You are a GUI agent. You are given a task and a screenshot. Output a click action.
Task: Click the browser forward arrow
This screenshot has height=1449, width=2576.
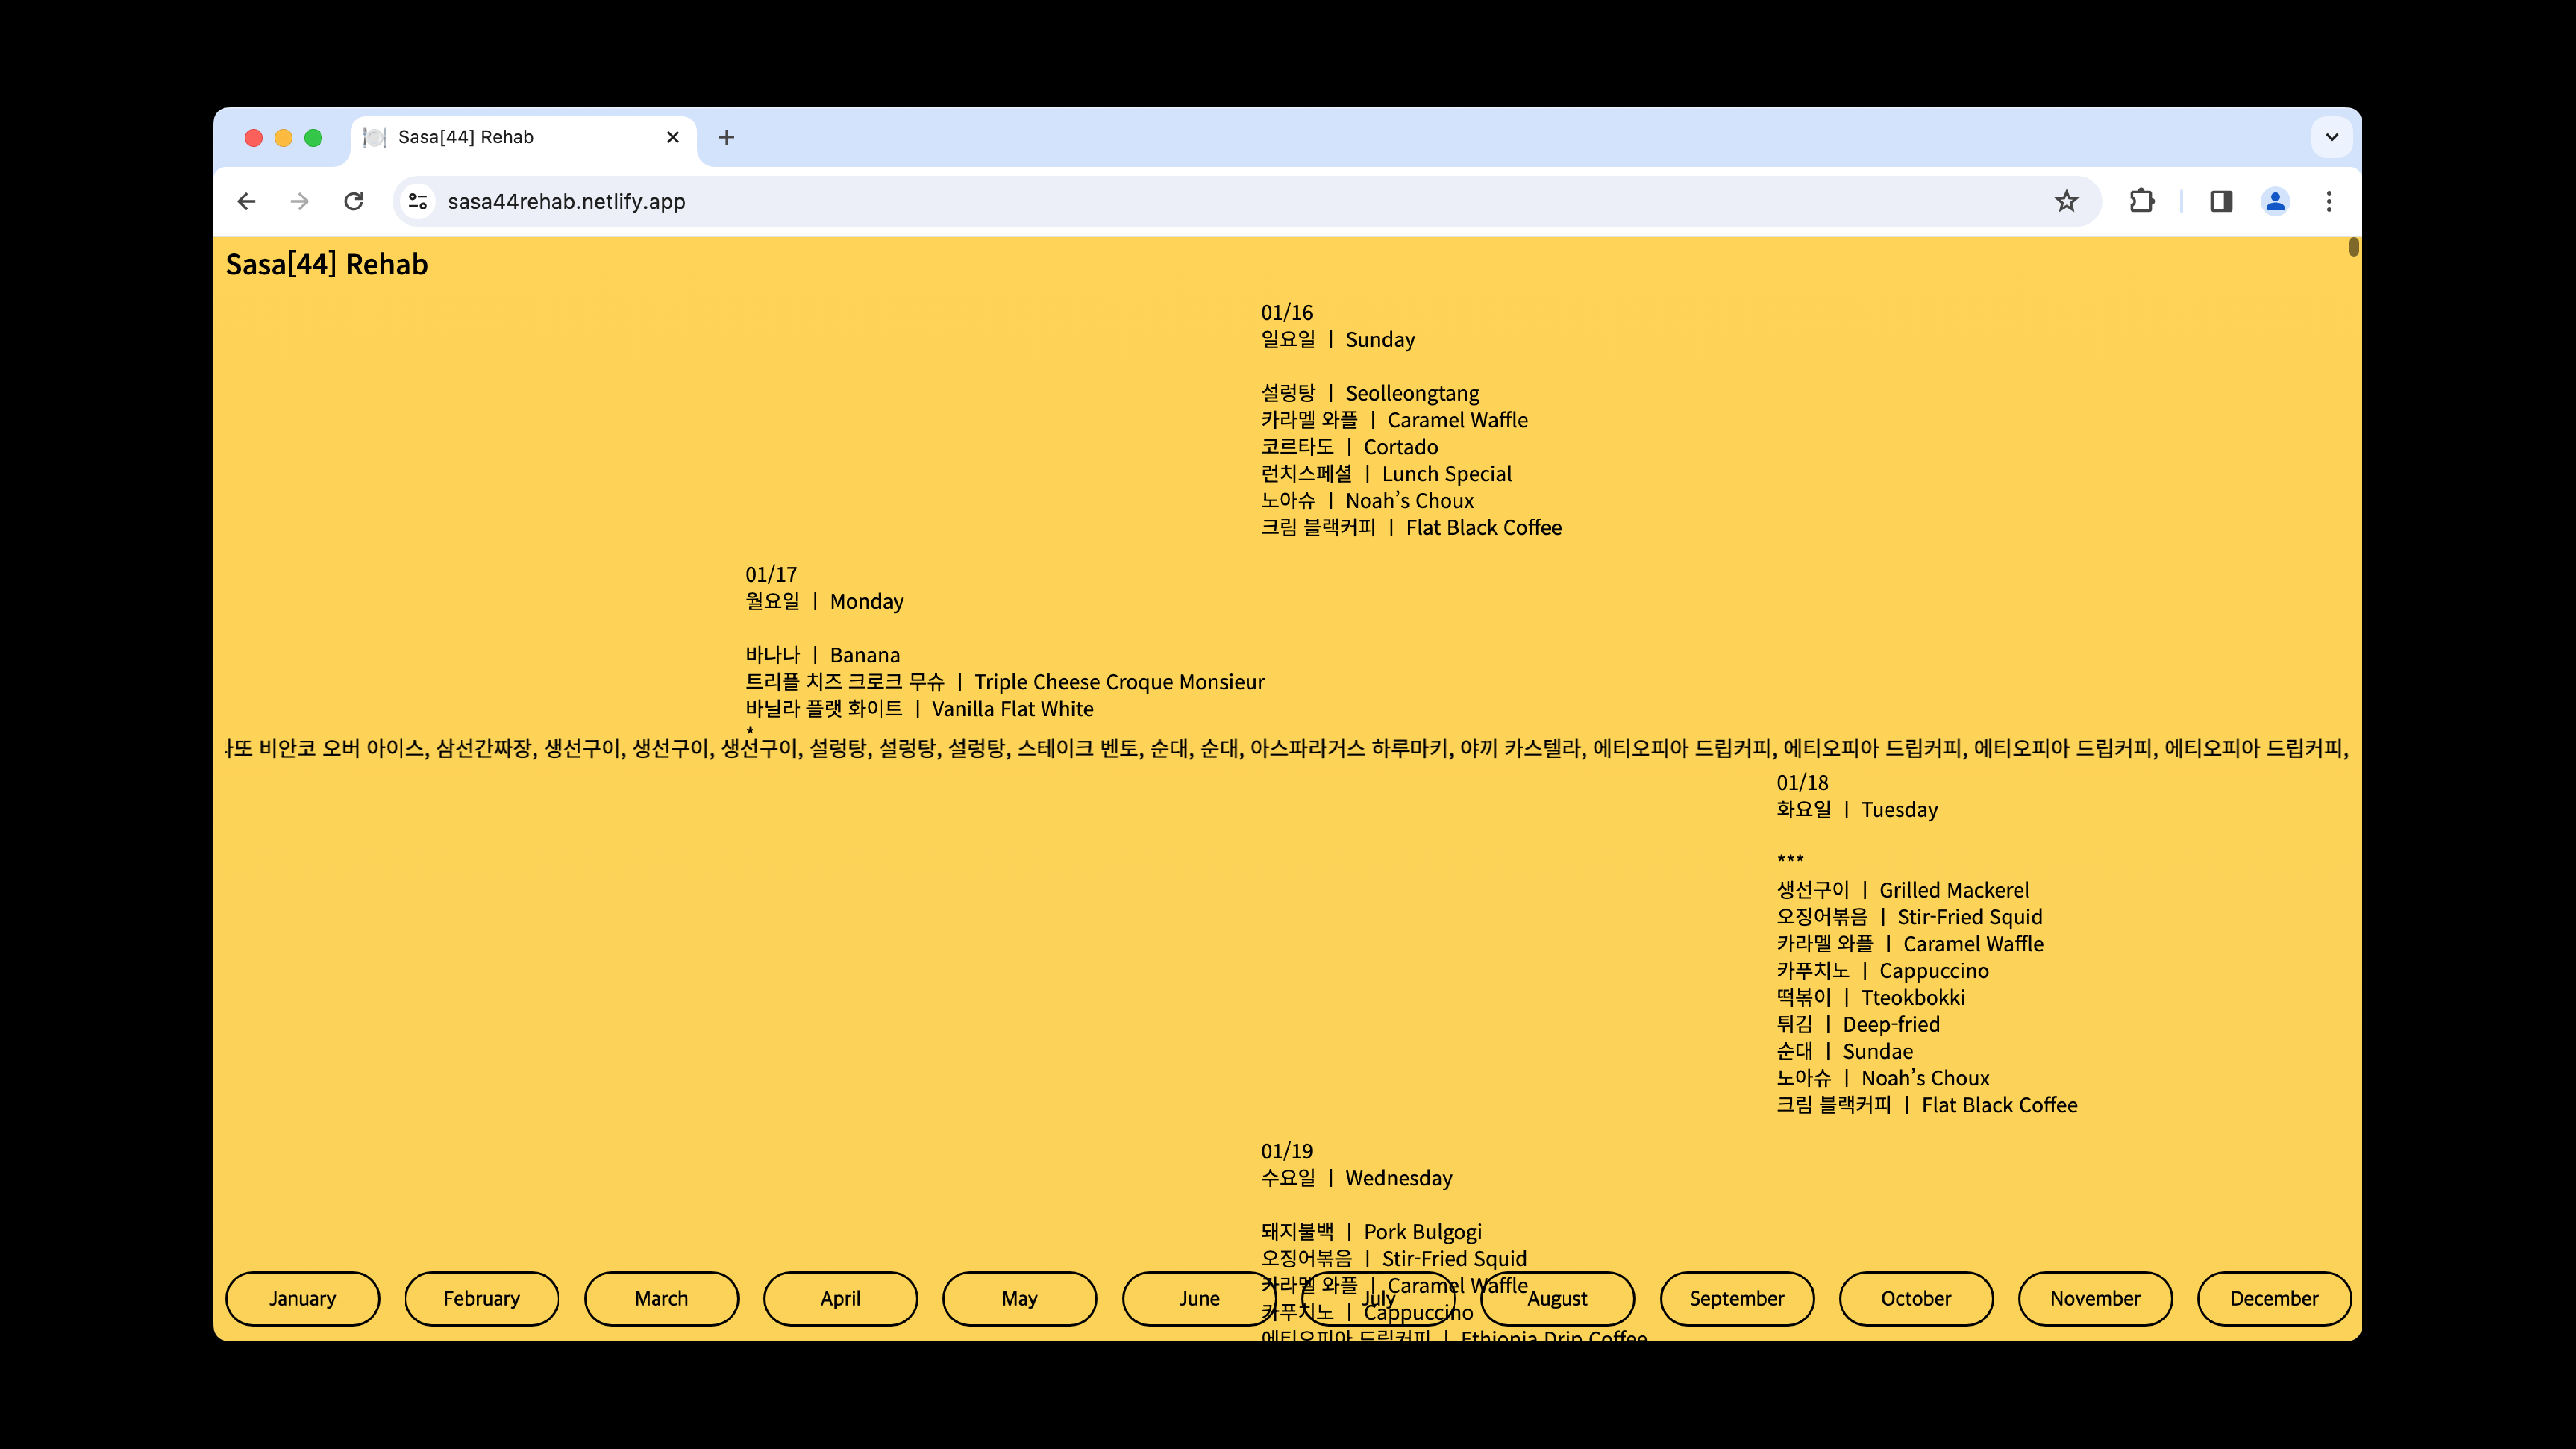pyautogui.click(x=300, y=201)
